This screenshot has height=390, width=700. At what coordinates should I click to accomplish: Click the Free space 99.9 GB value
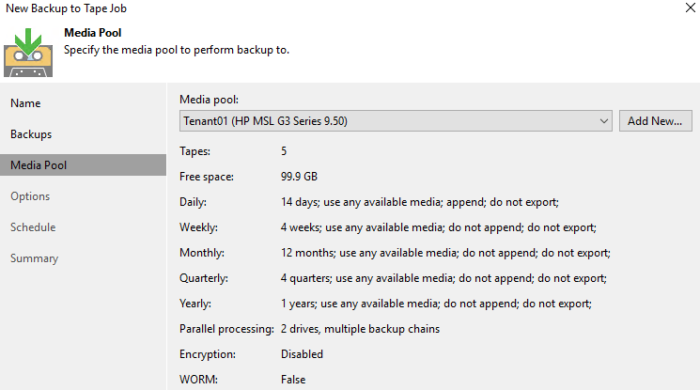point(299,177)
